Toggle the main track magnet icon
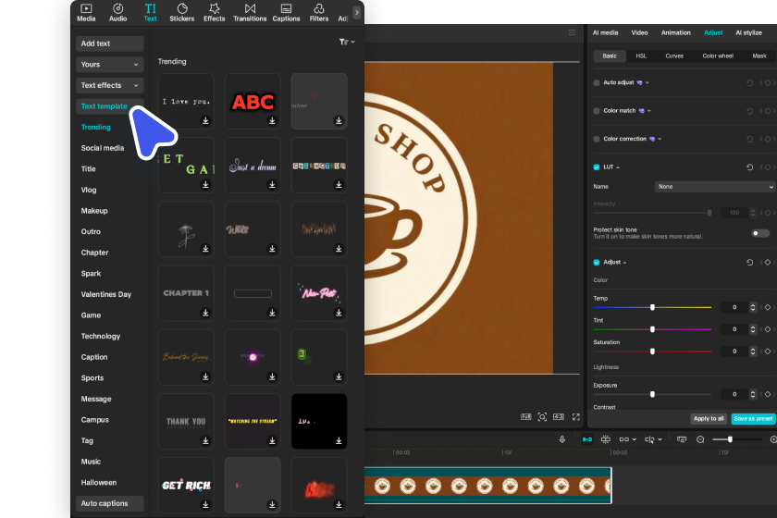 pos(587,439)
